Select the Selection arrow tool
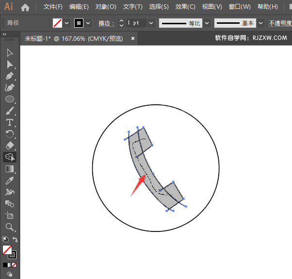 pos(9,52)
